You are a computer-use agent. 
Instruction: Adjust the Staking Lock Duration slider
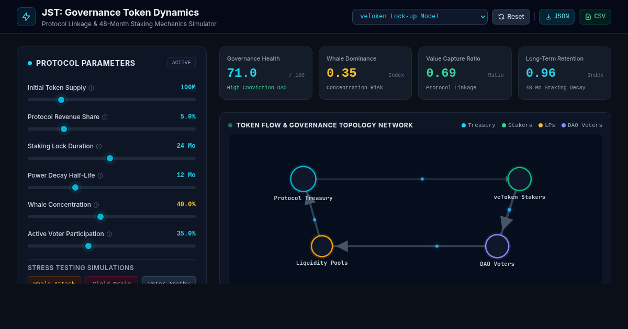111,158
